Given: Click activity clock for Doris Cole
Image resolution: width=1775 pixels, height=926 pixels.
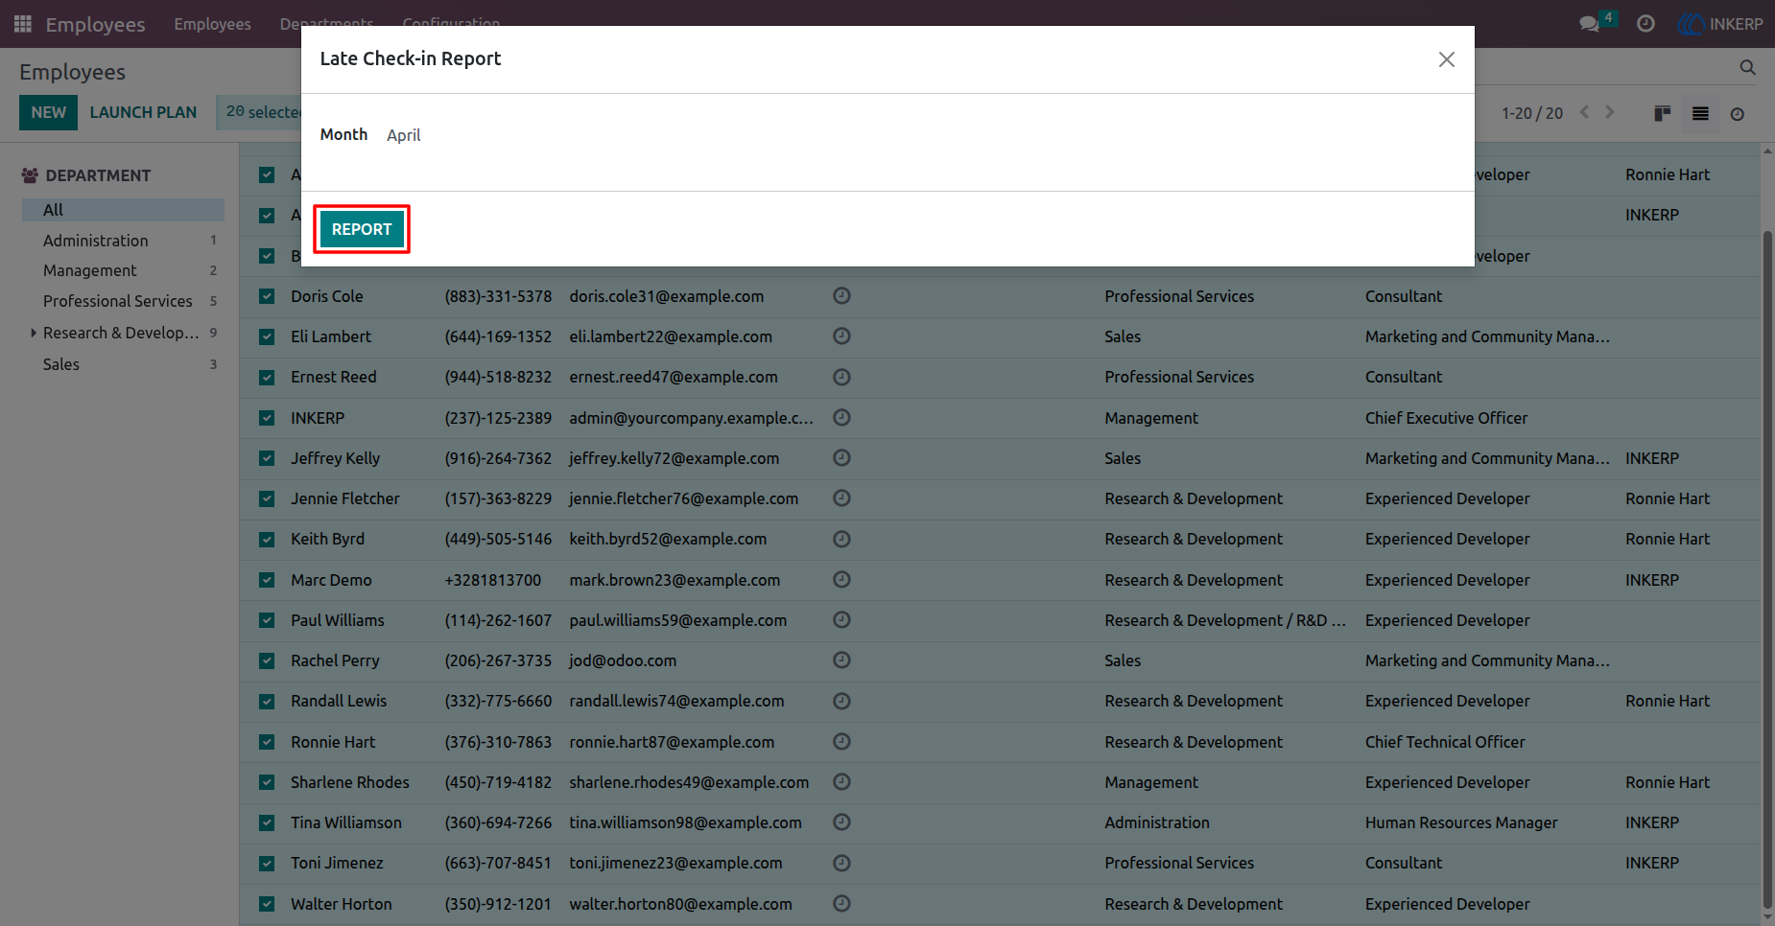Looking at the screenshot, I should [841, 296].
